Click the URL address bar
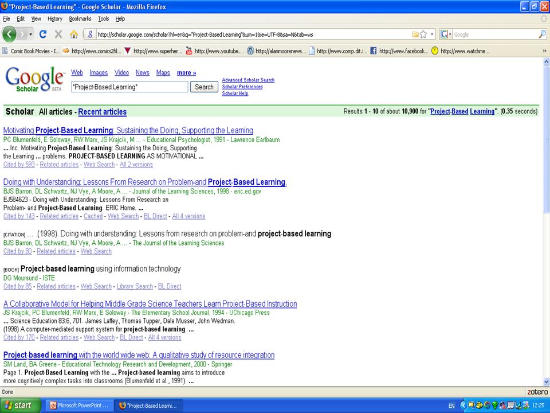Screen dimensions: 550x413 click(x=253, y=34)
